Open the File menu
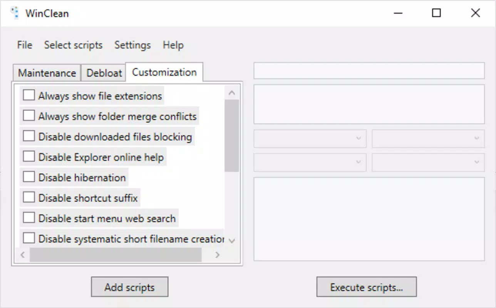 (25, 45)
